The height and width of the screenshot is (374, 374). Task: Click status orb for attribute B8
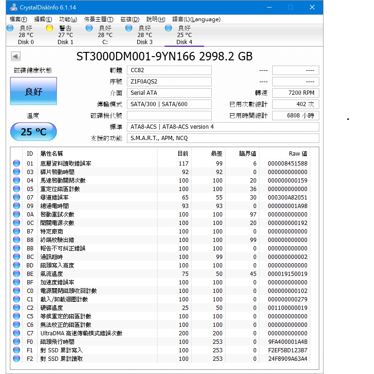[x=17, y=240]
